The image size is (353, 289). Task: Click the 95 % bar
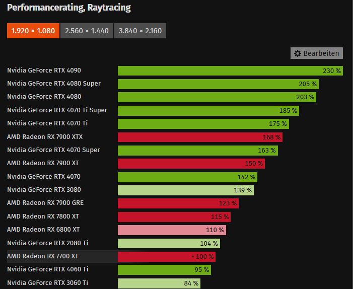coord(164,270)
